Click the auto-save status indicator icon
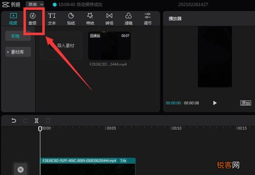 pyautogui.click(x=55, y=4)
